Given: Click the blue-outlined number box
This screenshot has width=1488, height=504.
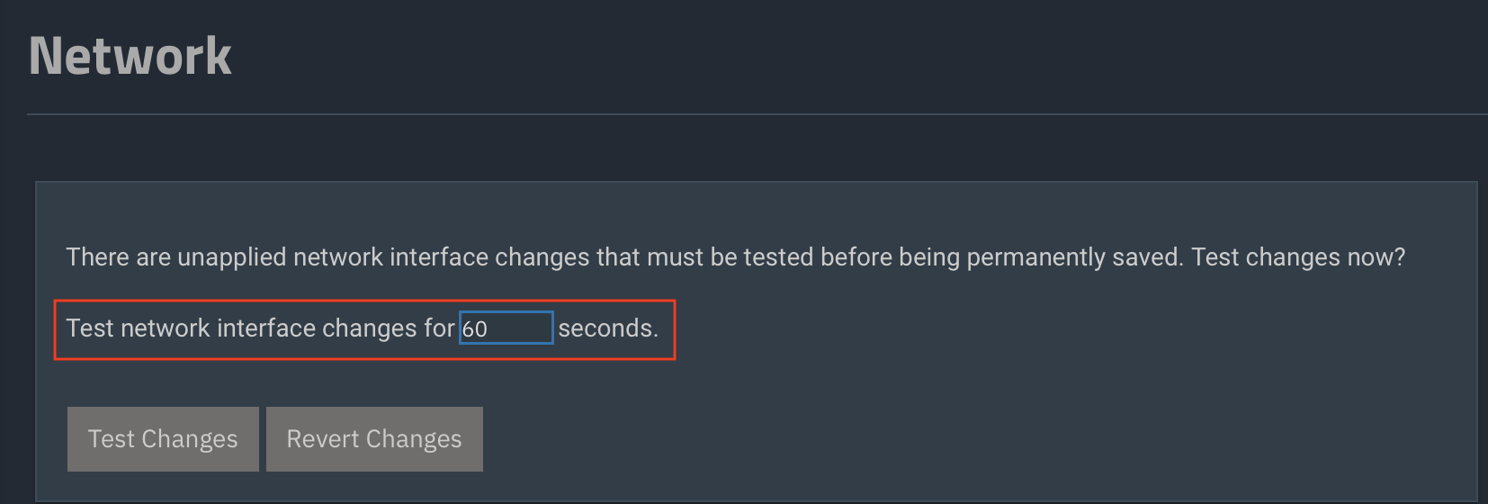Looking at the screenshot, I should pos(506,328).
